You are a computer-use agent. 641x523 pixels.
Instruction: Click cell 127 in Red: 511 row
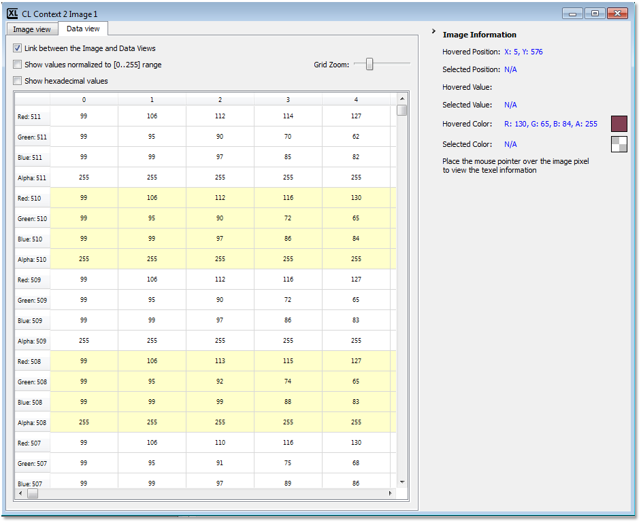(356, 116)
